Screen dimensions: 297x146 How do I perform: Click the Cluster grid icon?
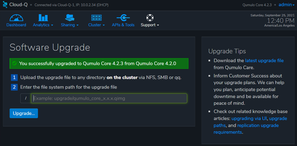click(97, 18)
